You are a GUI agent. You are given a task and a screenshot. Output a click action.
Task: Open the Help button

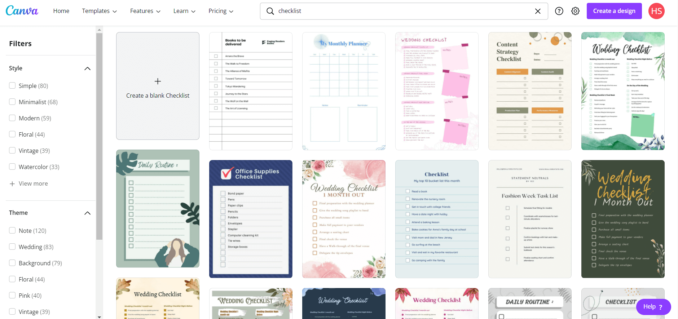point(653,307)
